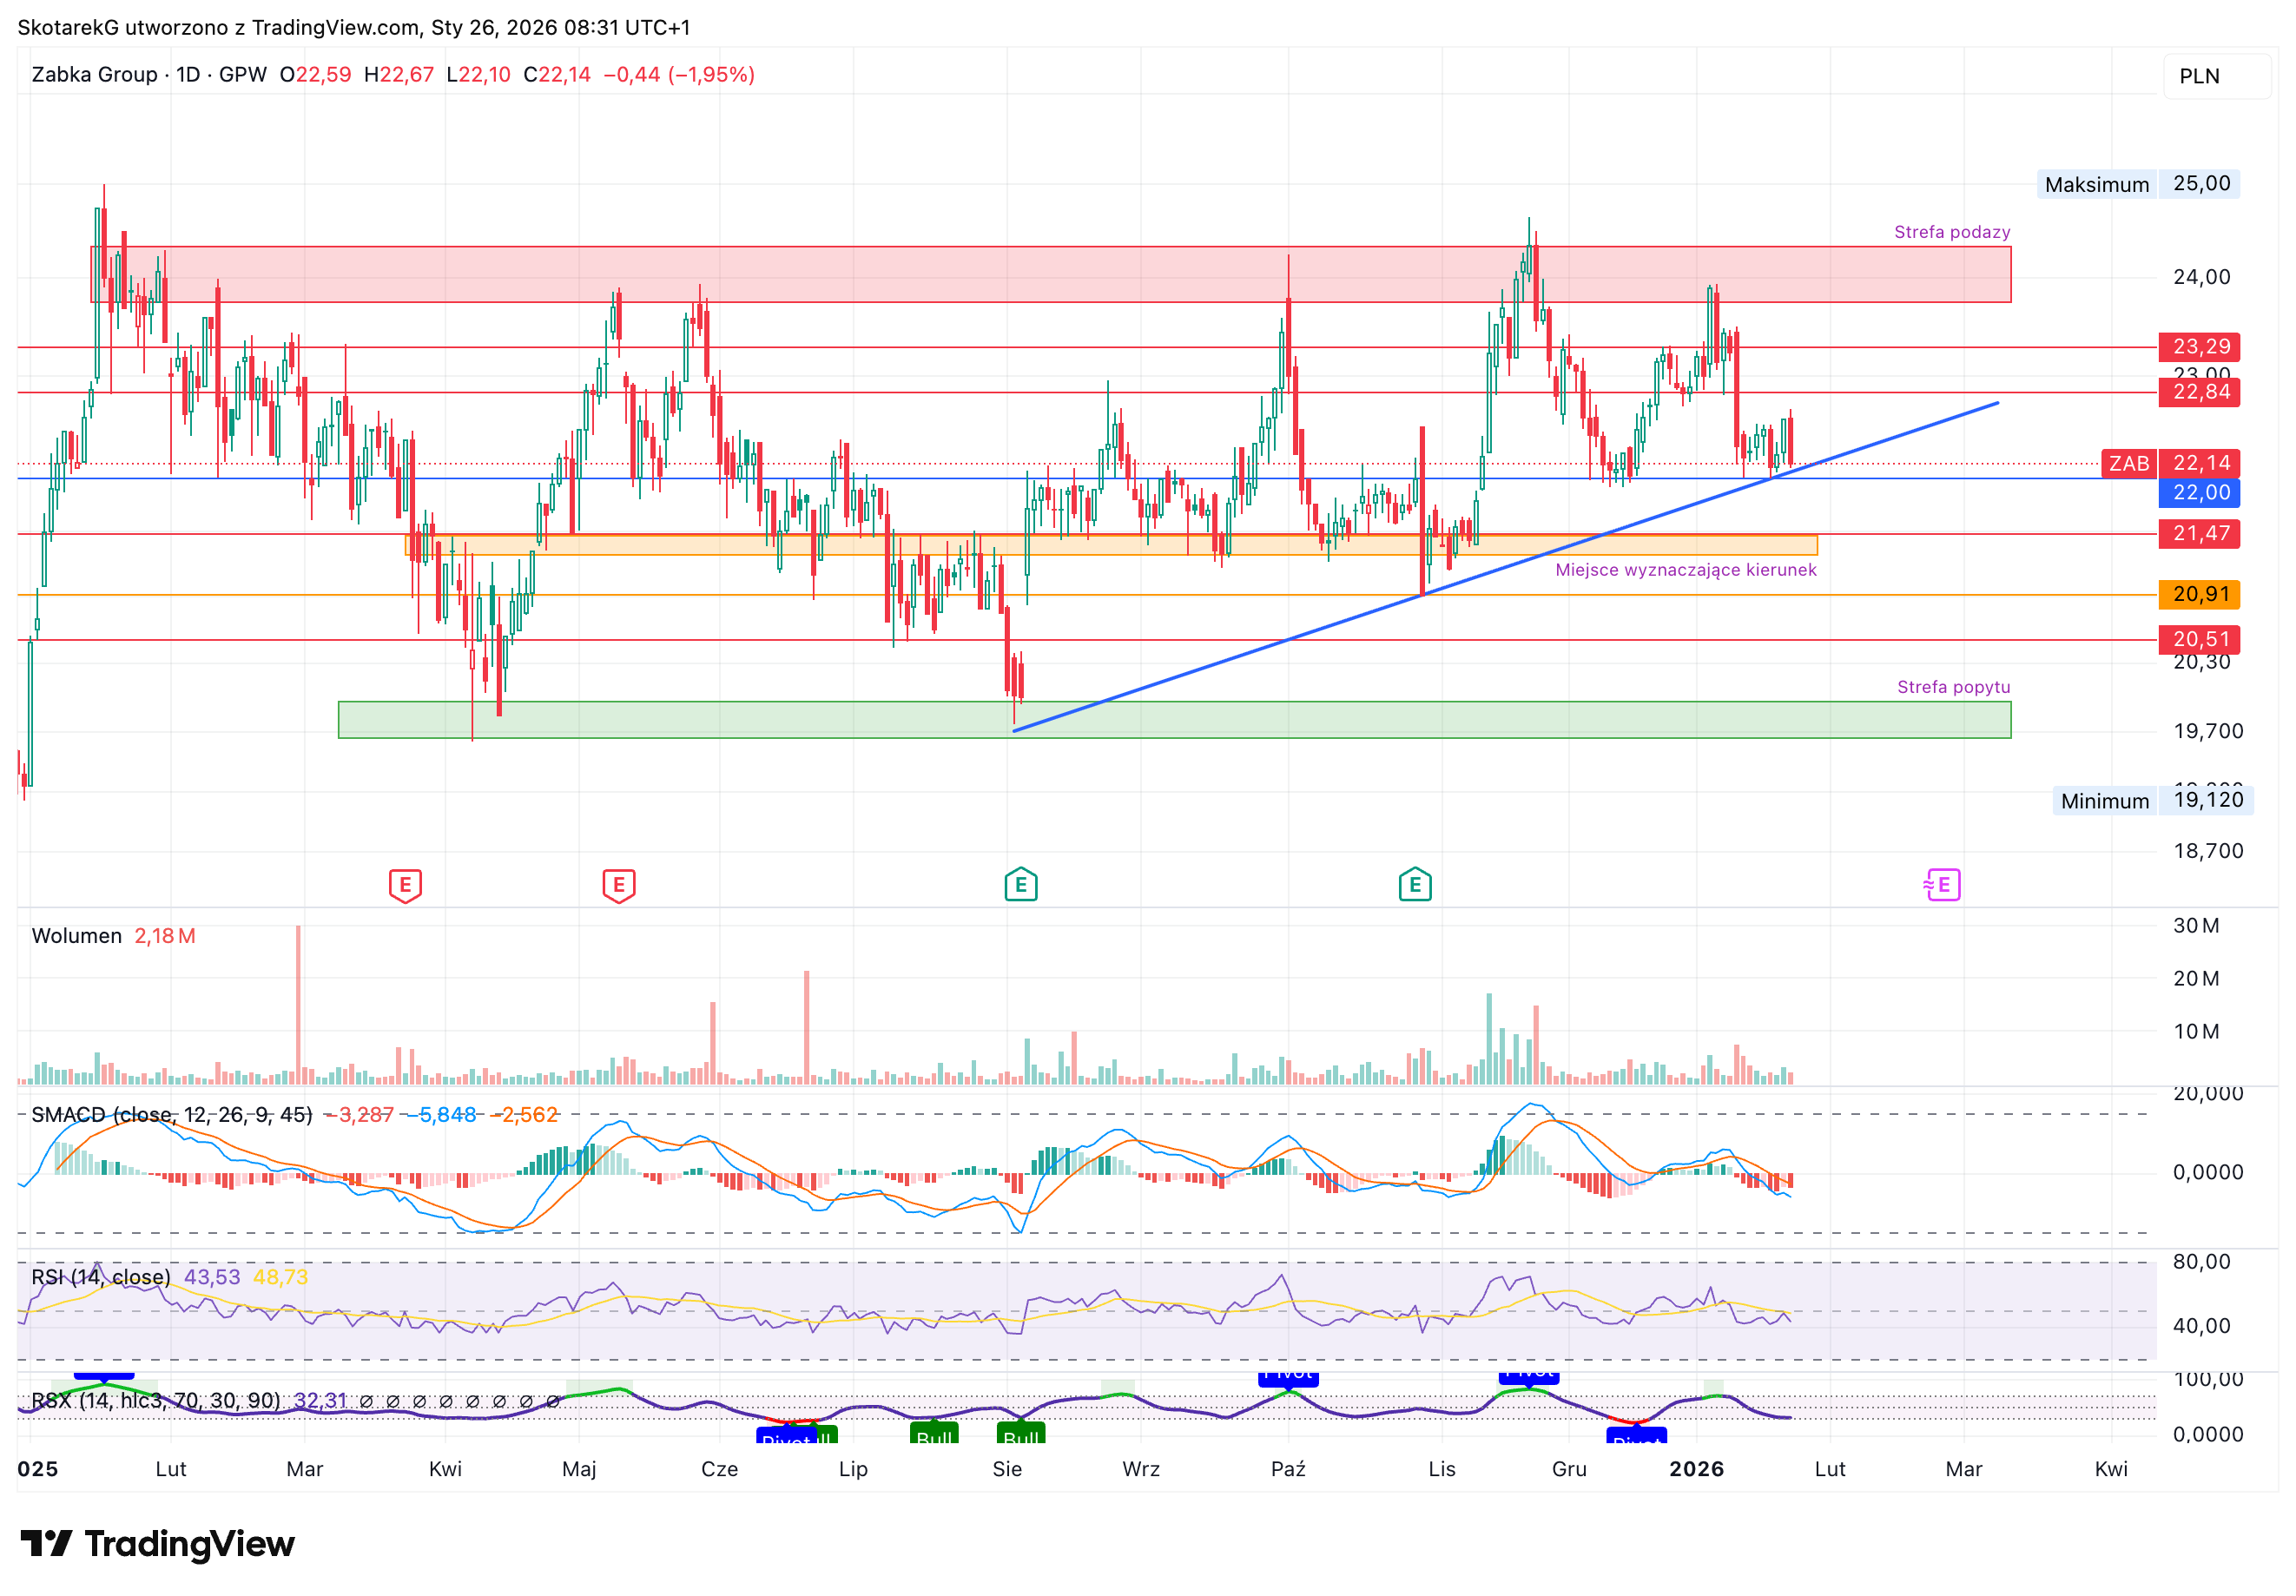The width and height of the screenshot is (2296, 1596).
Task: Click the purple upcoming earnings E marker
Action: click(1942, 885)
